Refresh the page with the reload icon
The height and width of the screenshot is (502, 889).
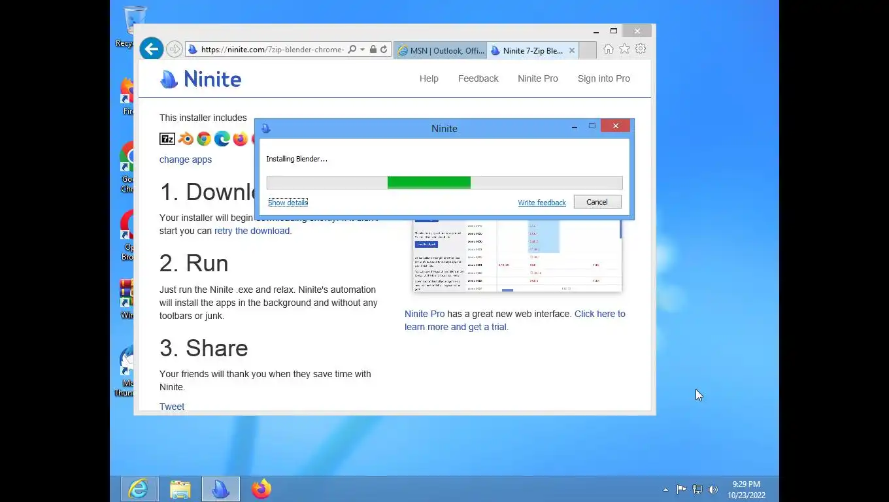tap(384, 50)
